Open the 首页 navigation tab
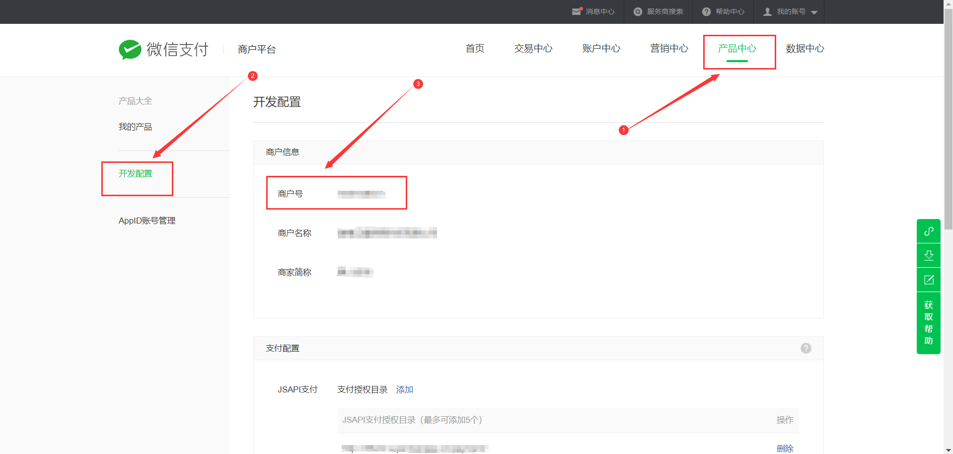 [475, 49]
